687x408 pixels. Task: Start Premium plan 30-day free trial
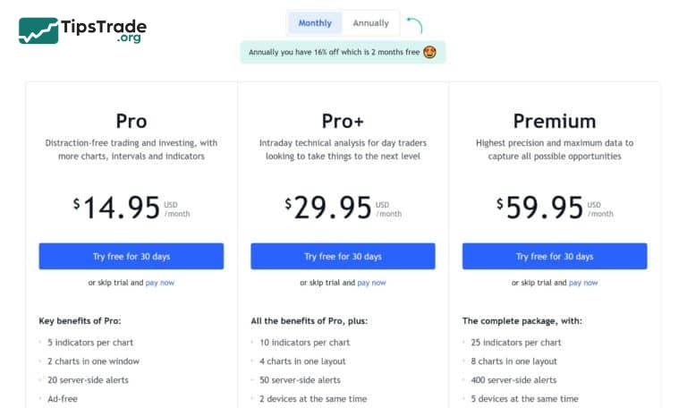pyautogui.click(x=555, y=257)
